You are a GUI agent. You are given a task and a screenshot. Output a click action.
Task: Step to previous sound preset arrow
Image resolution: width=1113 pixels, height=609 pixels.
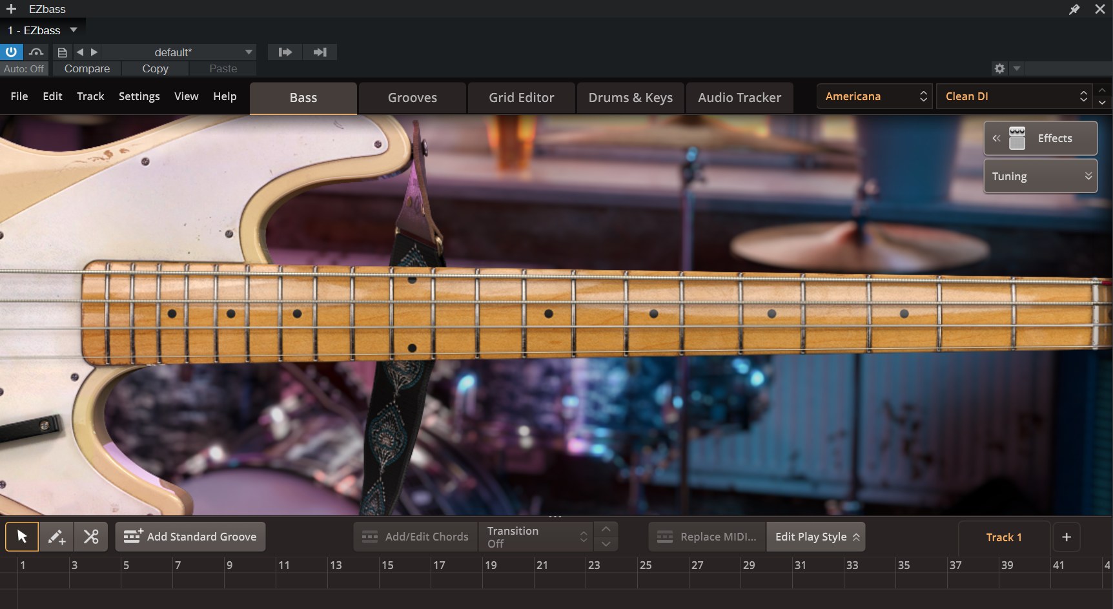pos(1102,90)
